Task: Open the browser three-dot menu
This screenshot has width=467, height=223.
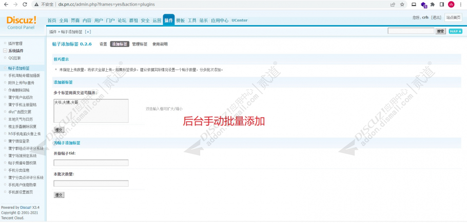Action: pos(460,5)
